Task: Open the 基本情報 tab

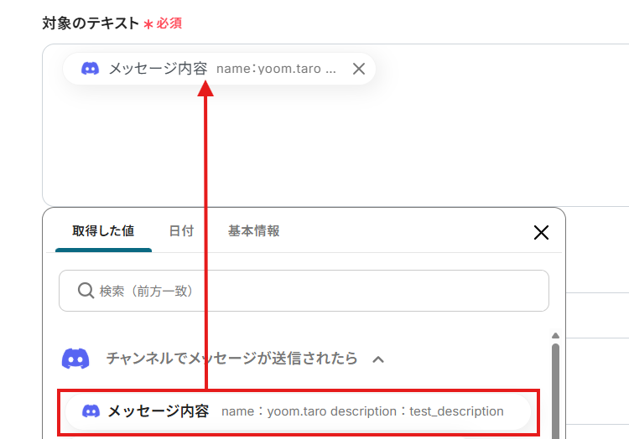Action: pos(253,231)
